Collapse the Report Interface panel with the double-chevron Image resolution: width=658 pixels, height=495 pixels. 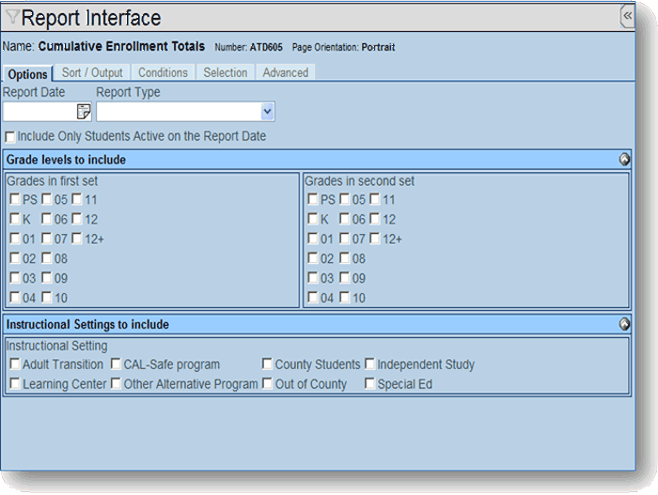[x=627, y=16]
